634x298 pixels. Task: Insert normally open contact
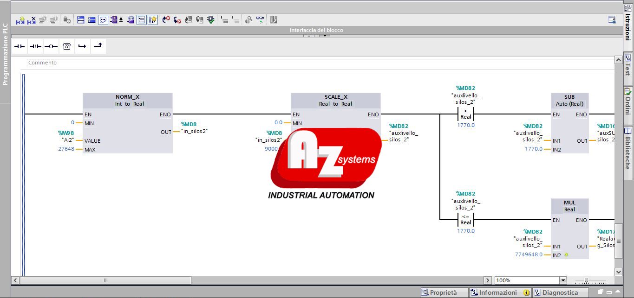click(20, 46)
